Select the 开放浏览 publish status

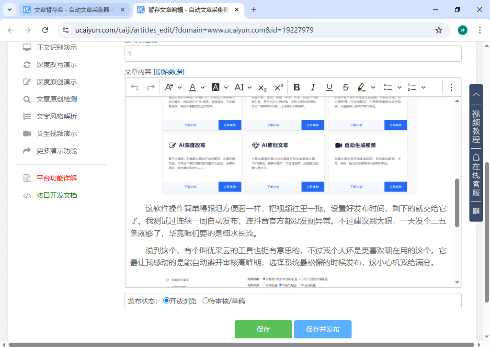166,301
